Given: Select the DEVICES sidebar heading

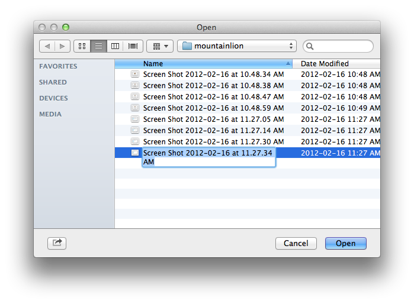Looking at the screenshot, I should (x=53, y=98).
